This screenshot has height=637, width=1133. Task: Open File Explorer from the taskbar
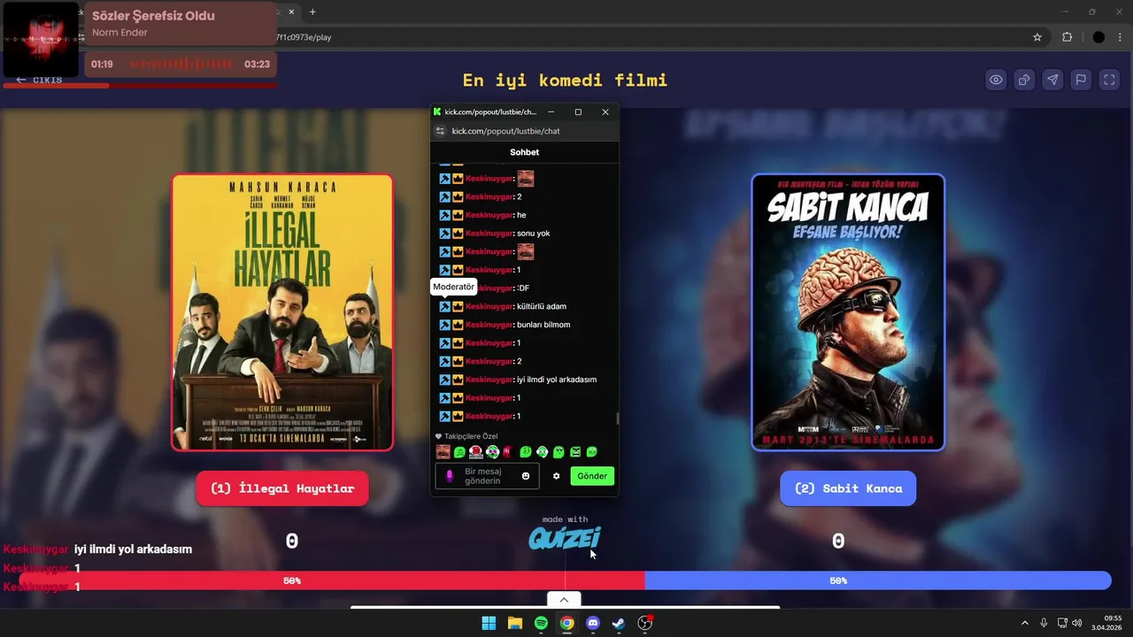[514, 623]
